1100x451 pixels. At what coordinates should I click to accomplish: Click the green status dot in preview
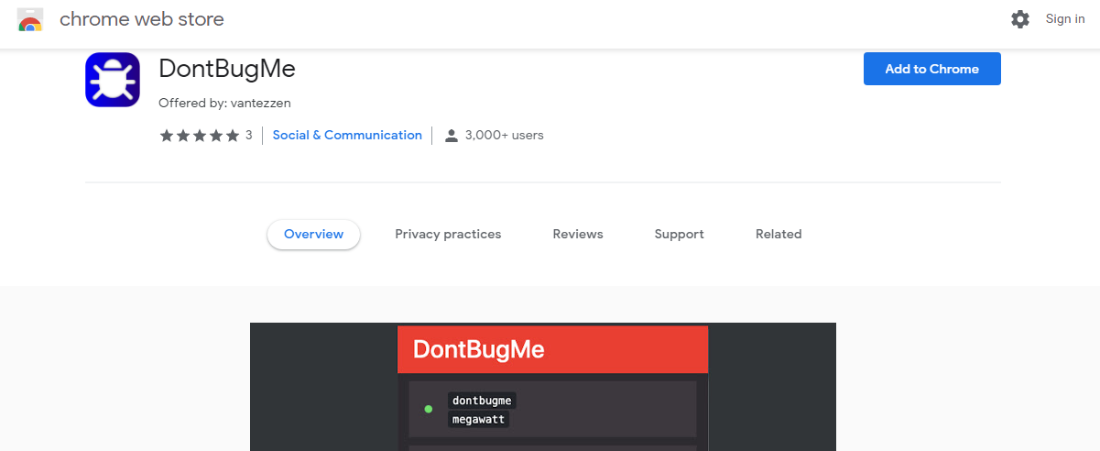[x=428, y=409]
